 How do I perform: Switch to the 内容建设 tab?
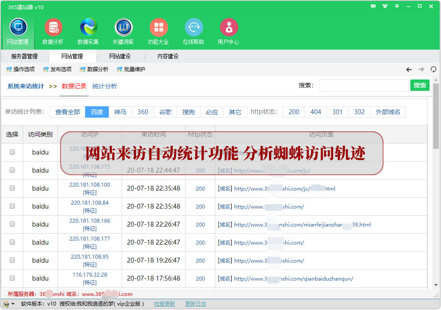coord(168,56)
